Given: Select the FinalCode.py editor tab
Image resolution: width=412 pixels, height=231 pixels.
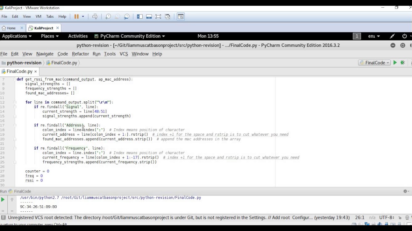Looking at the screenshot, I should [x=19, y=71].
